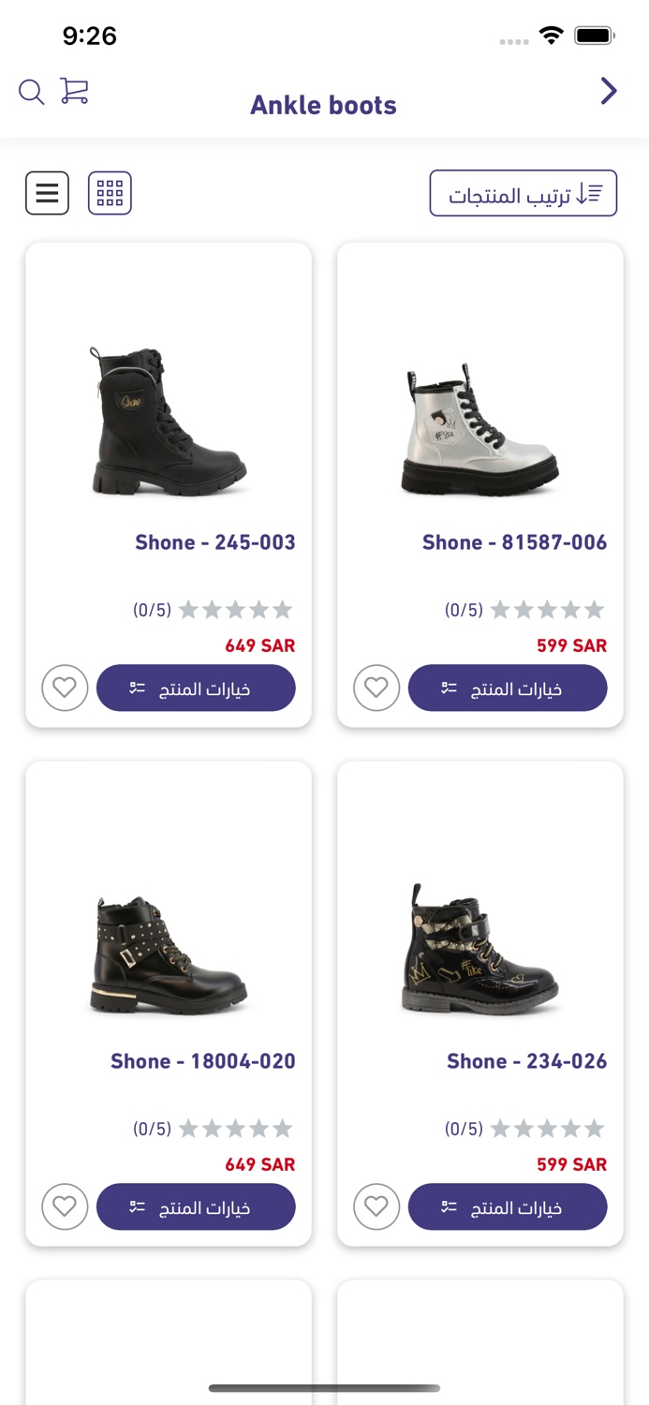Switch to list view layout

(x=47, y=193)
